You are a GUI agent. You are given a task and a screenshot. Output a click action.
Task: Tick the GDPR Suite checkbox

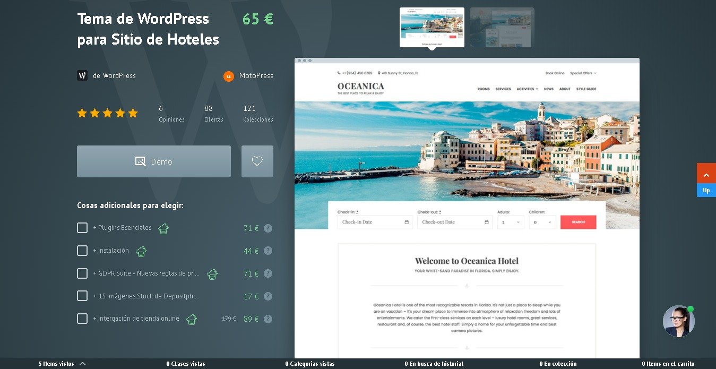(x=82, y=273)
